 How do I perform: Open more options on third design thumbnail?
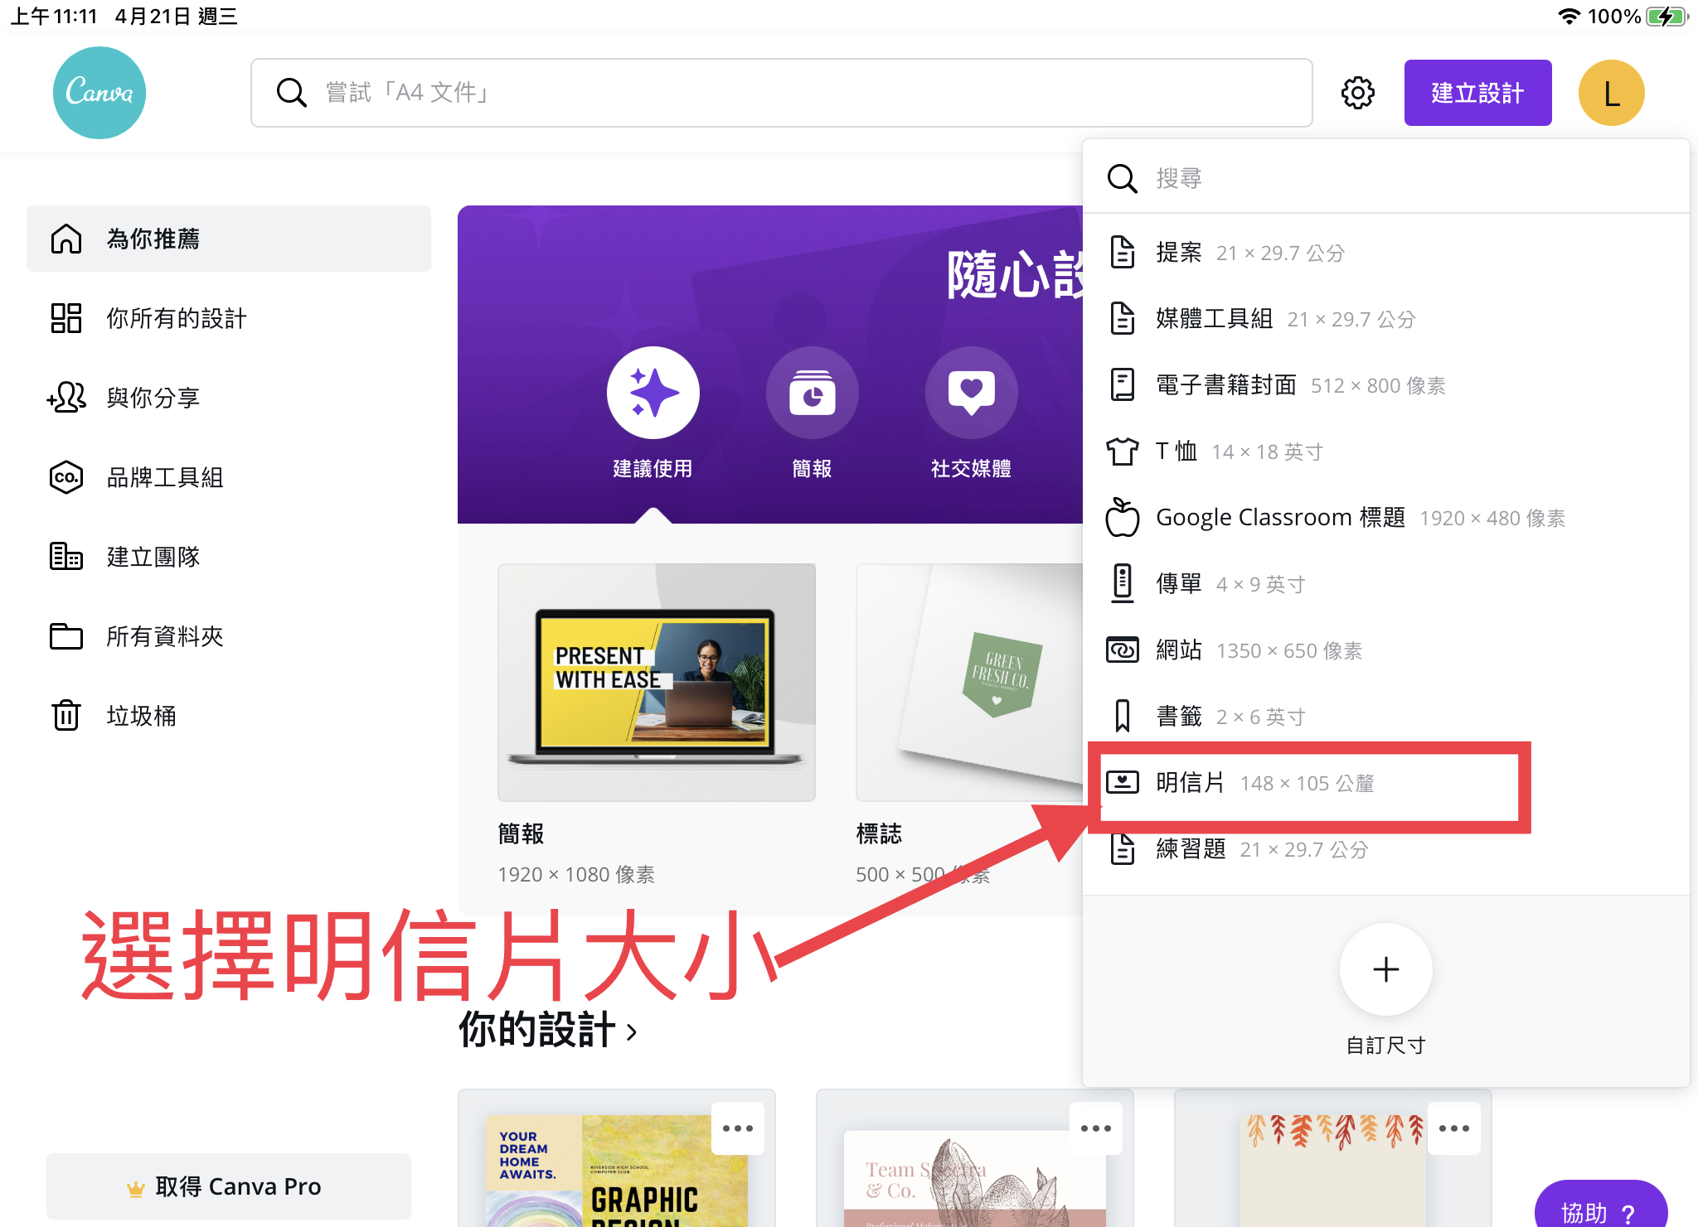[x=1453, y=1128]
